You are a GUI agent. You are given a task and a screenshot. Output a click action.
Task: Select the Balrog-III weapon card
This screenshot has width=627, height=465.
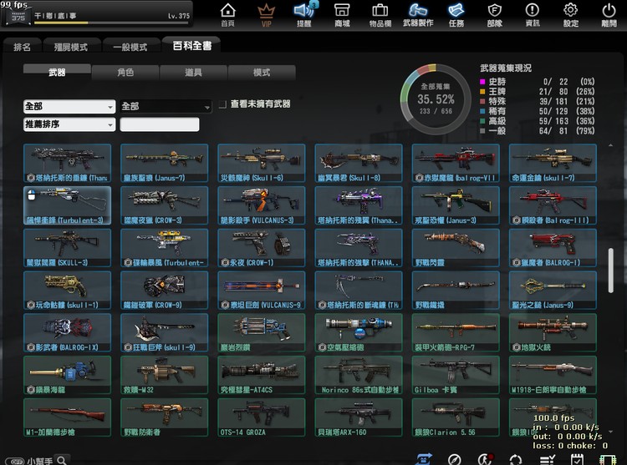553,205
